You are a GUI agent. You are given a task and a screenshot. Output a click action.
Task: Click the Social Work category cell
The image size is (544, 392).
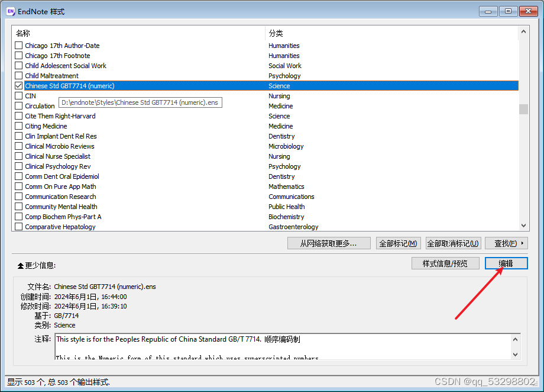(x=285, y=66)
